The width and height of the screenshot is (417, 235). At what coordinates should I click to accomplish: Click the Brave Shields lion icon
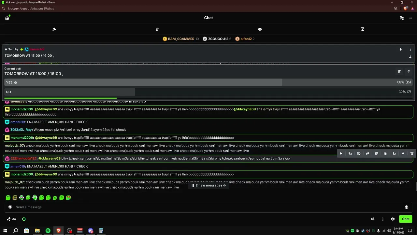point(406,8)
